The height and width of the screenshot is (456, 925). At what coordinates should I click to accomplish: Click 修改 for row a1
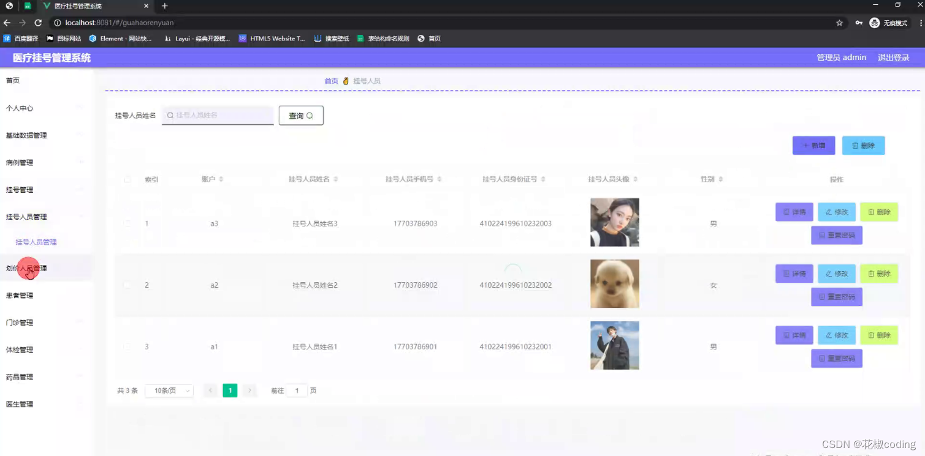pos(836,335)
